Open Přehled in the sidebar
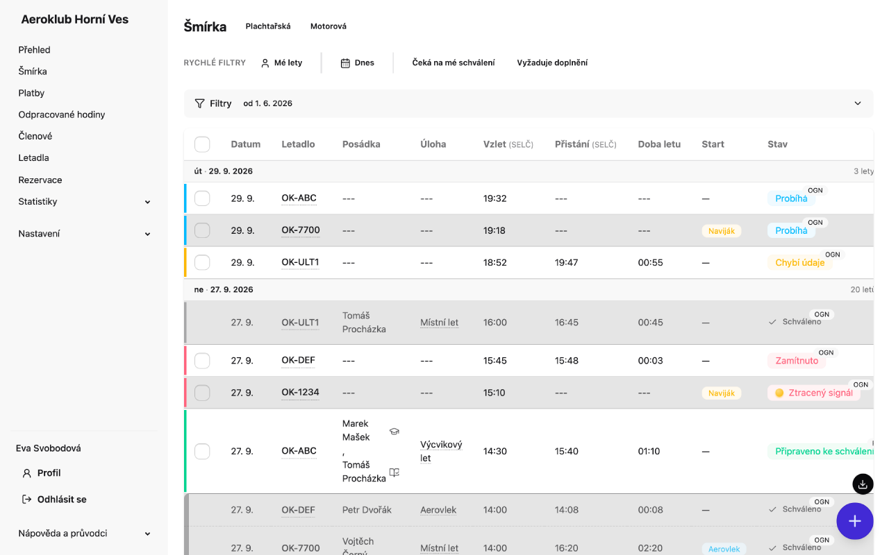Image resolution: width=889 pixels, height=555 pixels. [x=35, y=50]
